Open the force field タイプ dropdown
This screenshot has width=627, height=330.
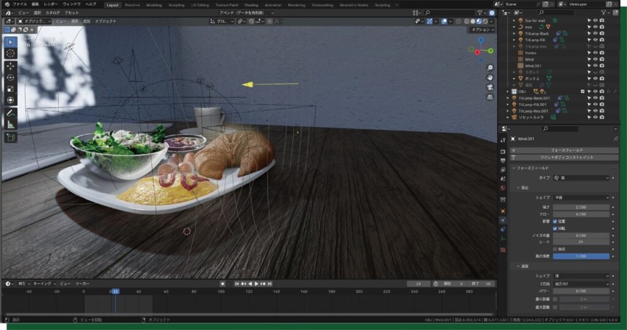[581, 178]
